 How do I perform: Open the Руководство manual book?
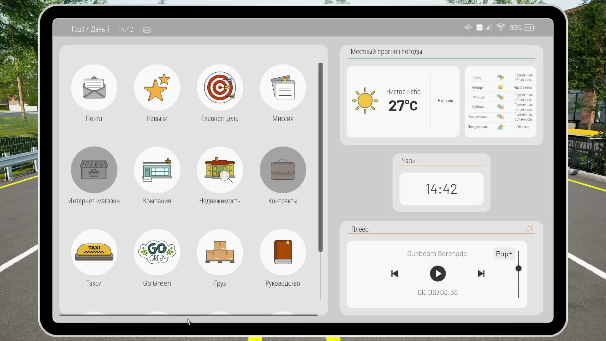click(283, 252)
